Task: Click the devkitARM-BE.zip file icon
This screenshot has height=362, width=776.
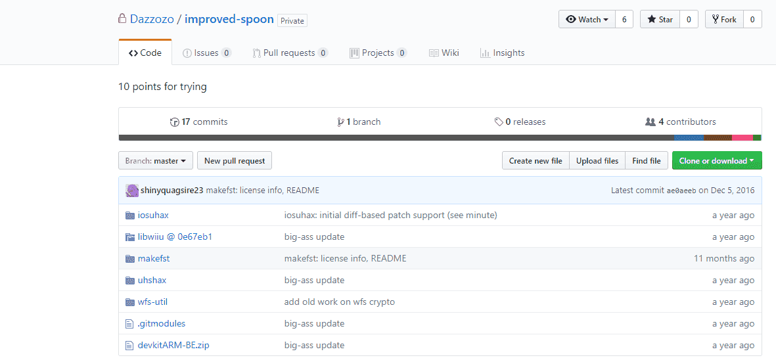Action: 129,346
